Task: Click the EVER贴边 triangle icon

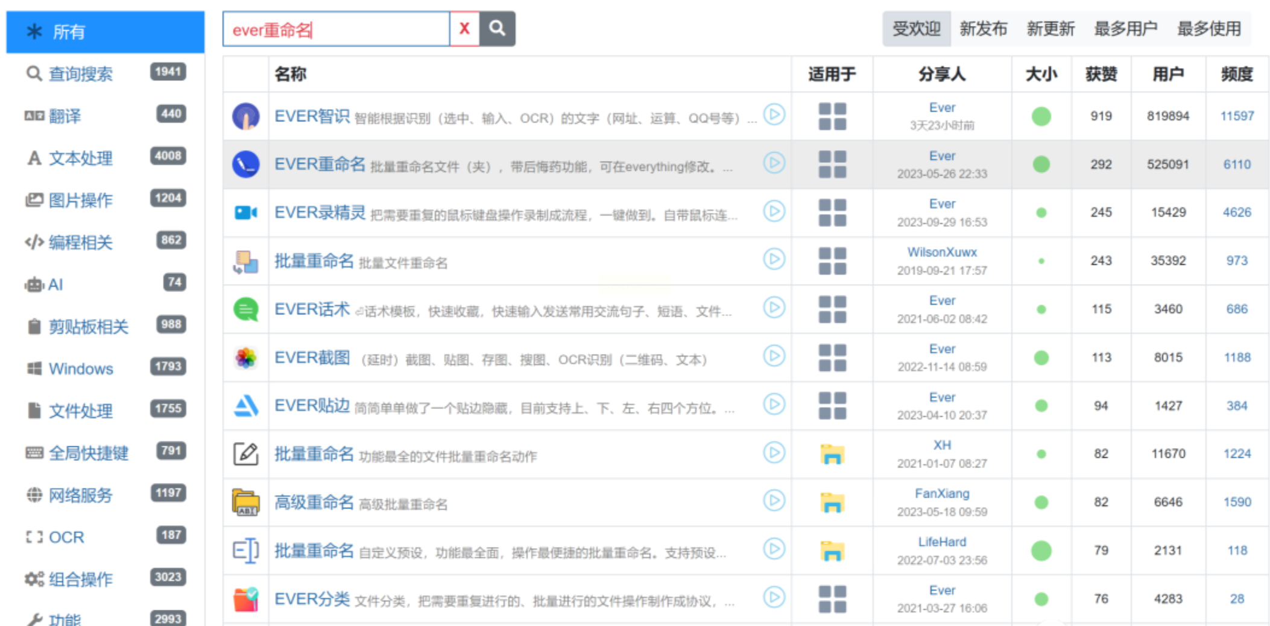Action: pyautogui.click(x=246, y=406)
